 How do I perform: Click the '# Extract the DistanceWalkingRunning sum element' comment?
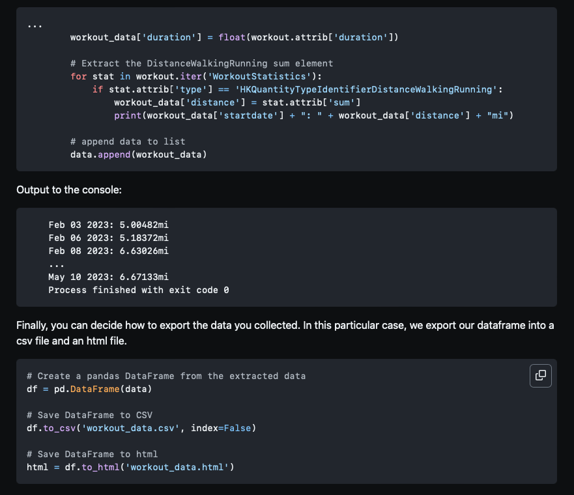202,63
